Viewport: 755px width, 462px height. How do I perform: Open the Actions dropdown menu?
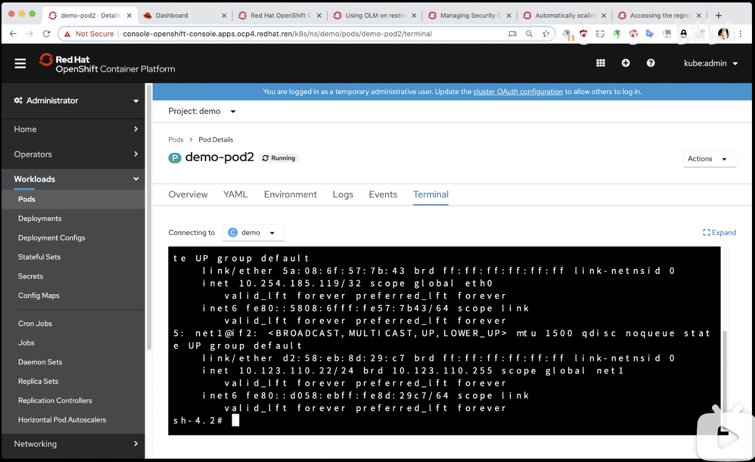(x=709, y=159)
